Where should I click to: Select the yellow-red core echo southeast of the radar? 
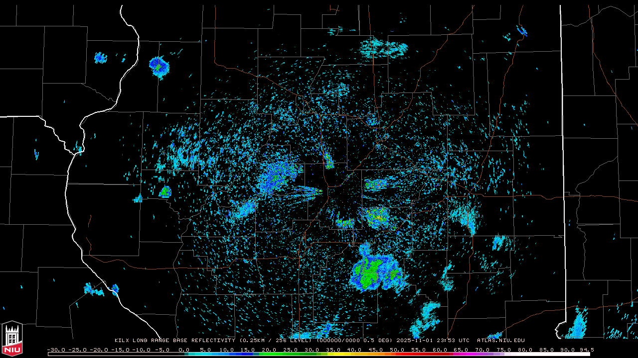pyautogui.click(x=377, y=217)
